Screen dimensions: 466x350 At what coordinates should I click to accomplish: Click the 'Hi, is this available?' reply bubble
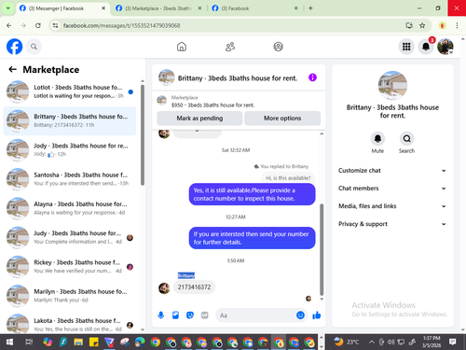point(288,178)
